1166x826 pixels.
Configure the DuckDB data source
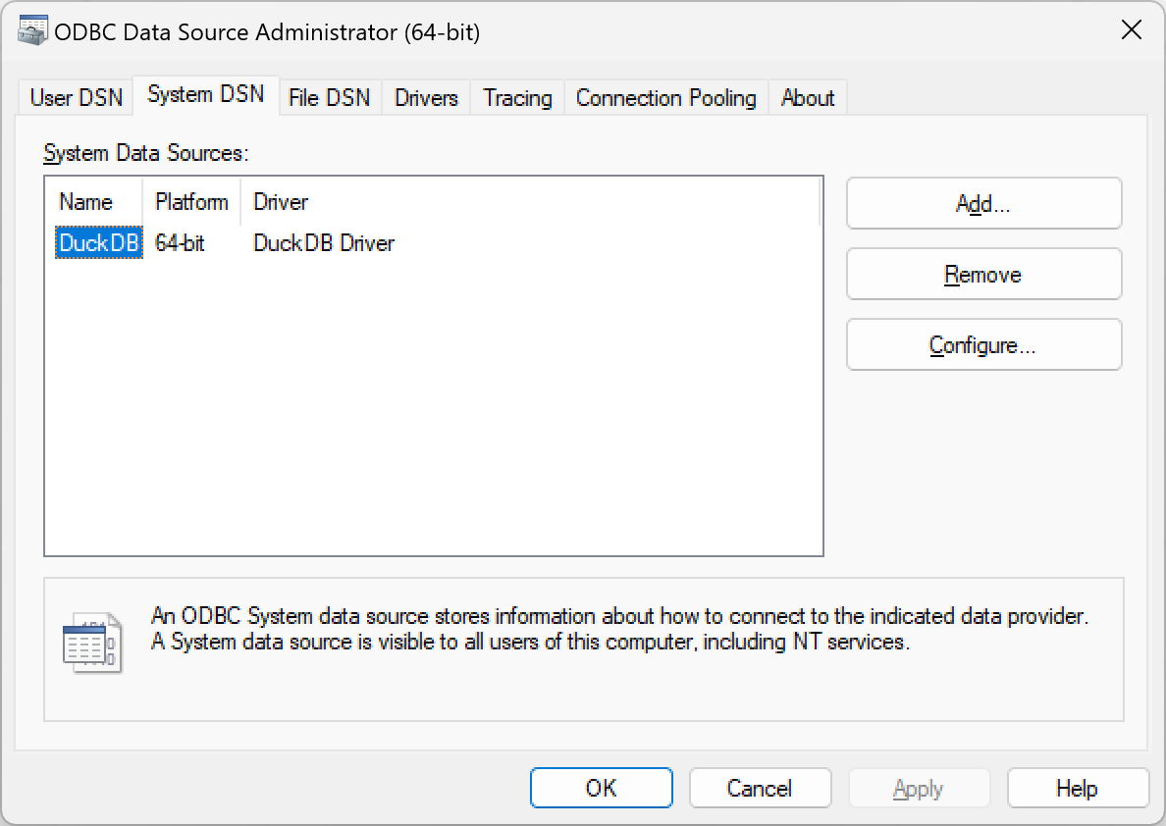click(x=983, y=344)
